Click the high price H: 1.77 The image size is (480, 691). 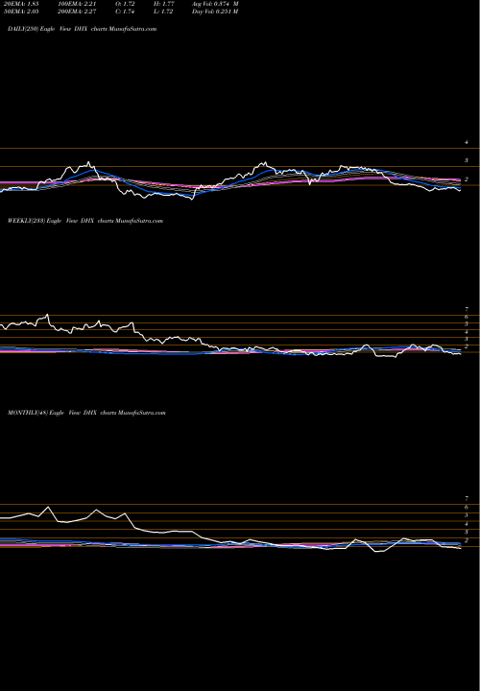pyautogui.click(x=164, y=4)
